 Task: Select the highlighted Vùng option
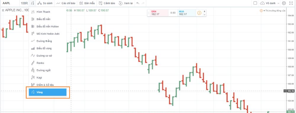[48, 92]
